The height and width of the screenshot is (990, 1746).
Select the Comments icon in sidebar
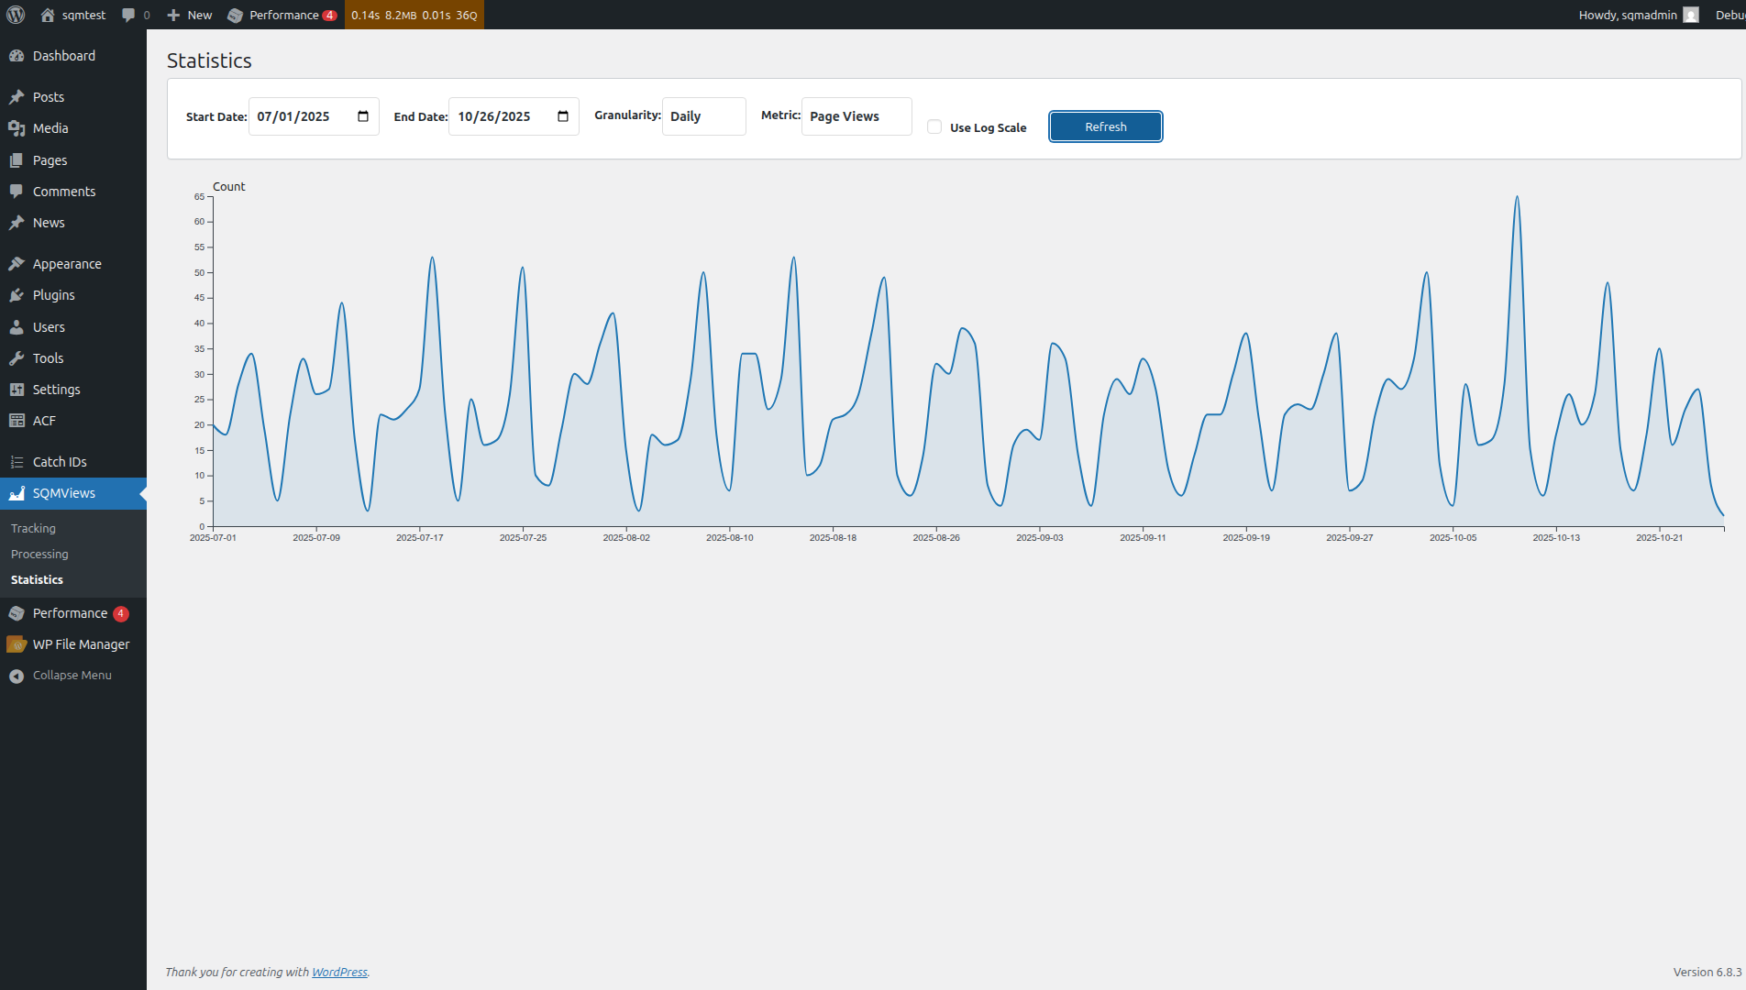(x=18, y=192)
